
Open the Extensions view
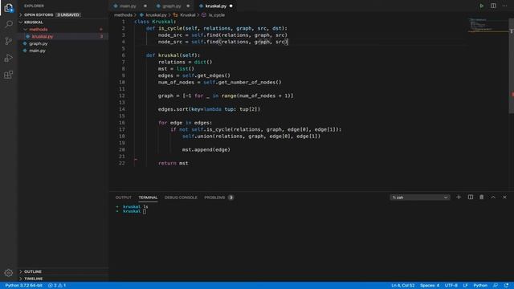pos(9,75)
